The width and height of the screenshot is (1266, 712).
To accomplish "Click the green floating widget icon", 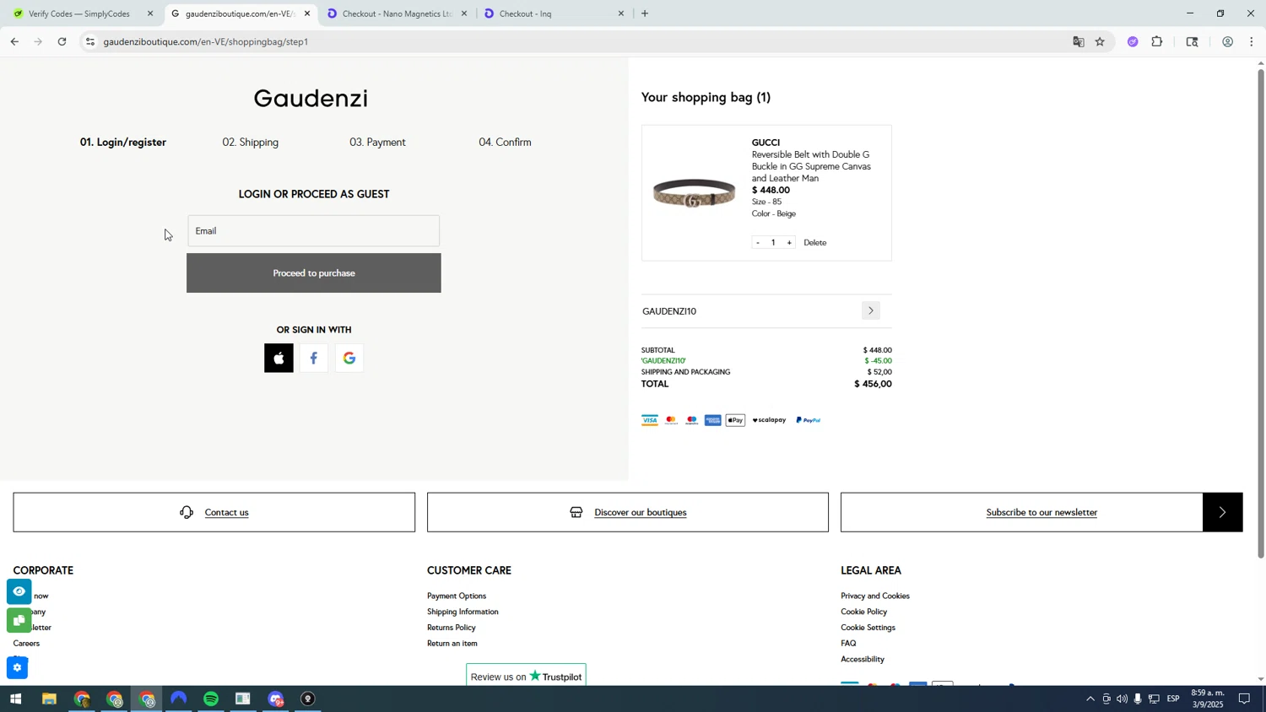I will click(19, 621).
